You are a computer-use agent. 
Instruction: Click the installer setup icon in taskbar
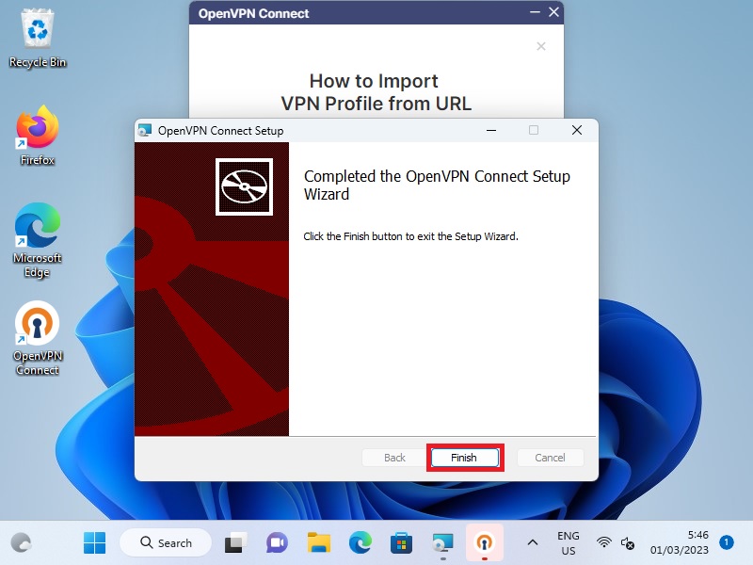pos(442,542)
